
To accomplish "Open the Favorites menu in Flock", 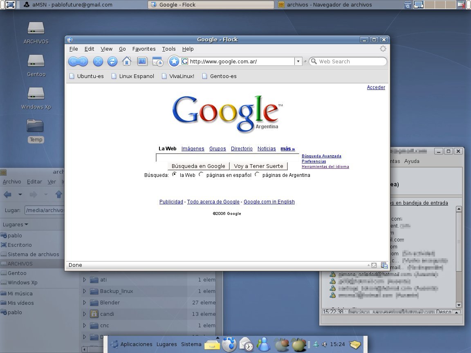I will coord(144,49).
